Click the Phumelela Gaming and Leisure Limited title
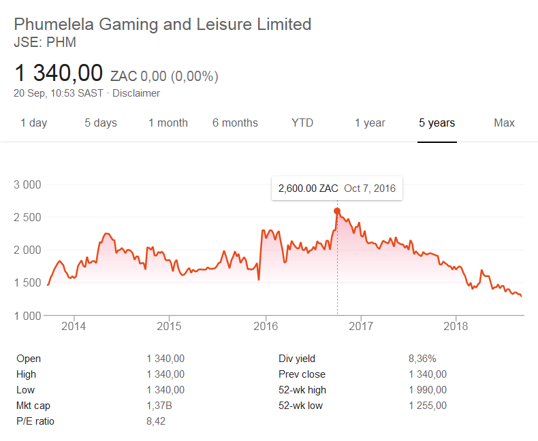Screen dimensions: 538x441 tap(163, 24)
